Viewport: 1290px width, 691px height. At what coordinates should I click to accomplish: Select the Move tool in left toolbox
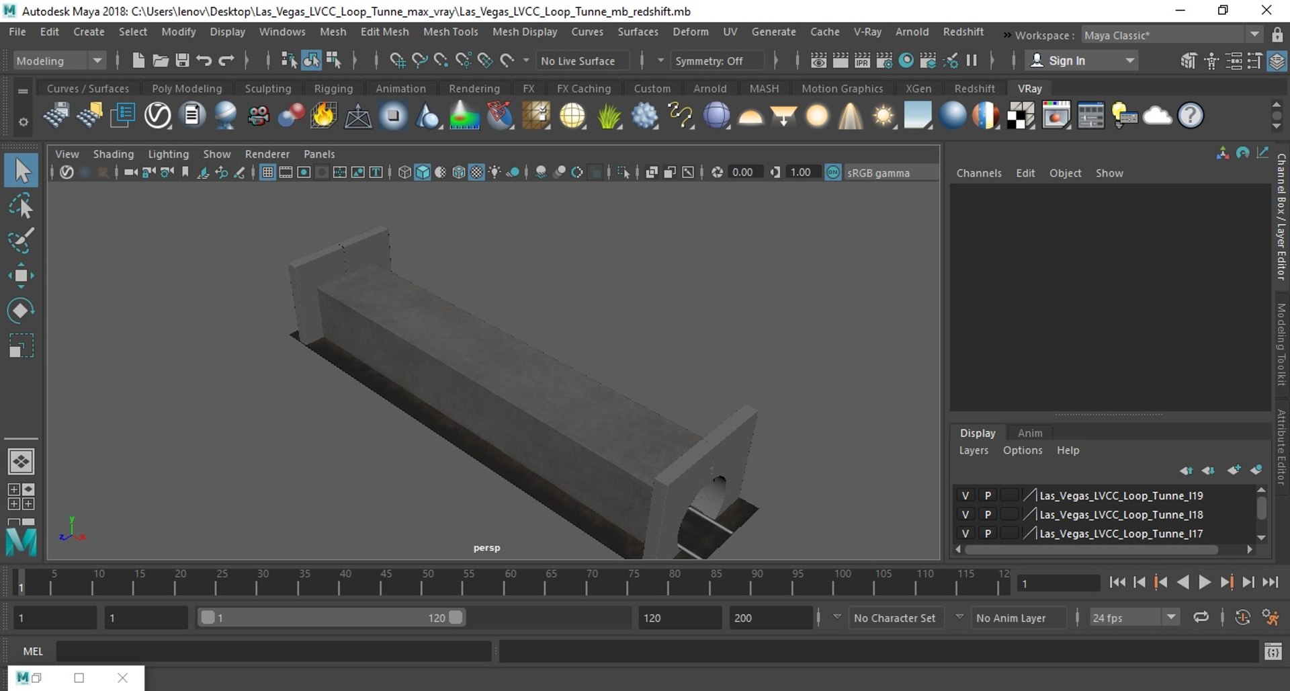tap(21, 276)
